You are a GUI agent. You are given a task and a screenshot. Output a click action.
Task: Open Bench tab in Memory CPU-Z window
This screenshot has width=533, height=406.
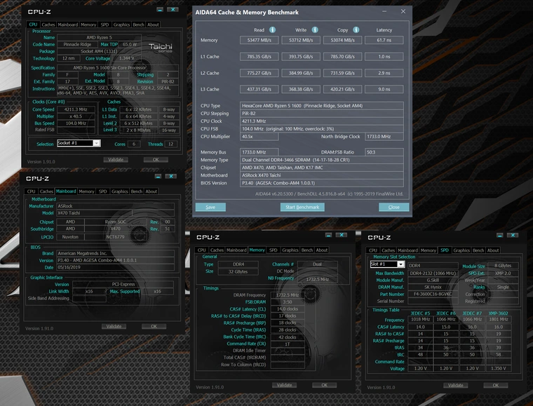(307, 250)
